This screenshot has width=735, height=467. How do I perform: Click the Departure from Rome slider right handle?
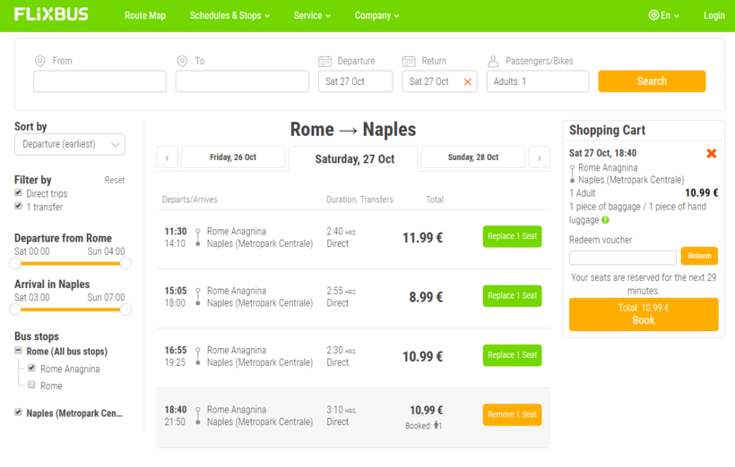pos(125,263)
